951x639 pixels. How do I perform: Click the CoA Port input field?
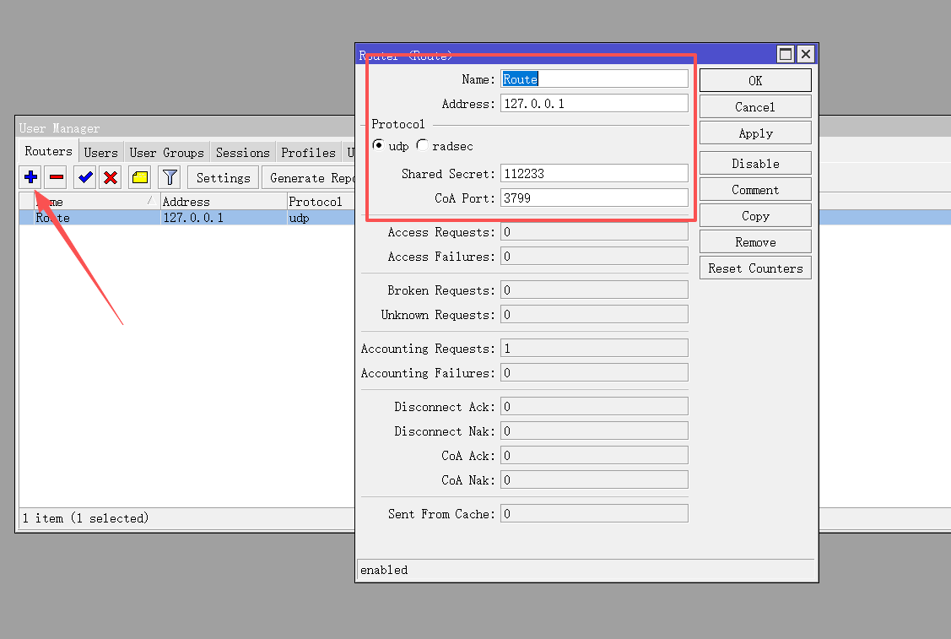pyautogui.click(x=593, y=198)
